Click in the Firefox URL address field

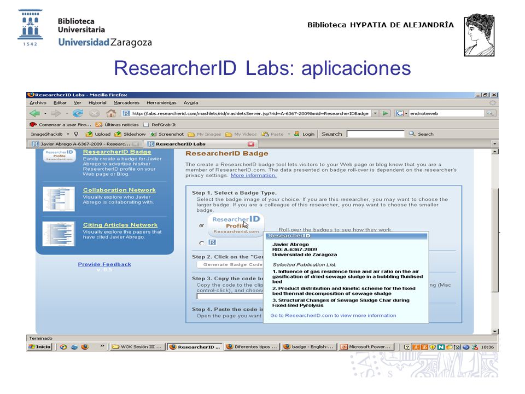(x=250, y=114)
